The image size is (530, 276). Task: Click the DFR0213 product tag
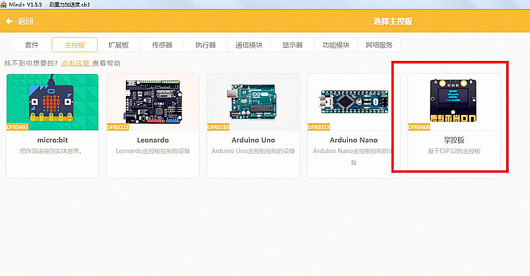point(319,127)
